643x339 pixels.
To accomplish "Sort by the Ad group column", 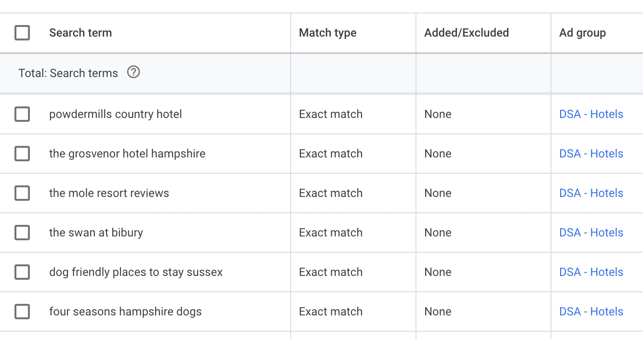I will click(582, 33).
